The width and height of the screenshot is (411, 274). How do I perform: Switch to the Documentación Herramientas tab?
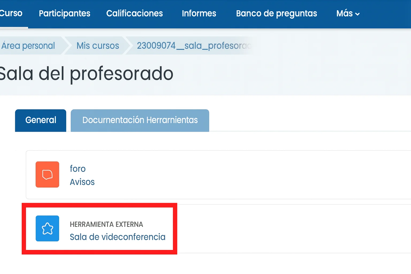(x=140, y=120)
